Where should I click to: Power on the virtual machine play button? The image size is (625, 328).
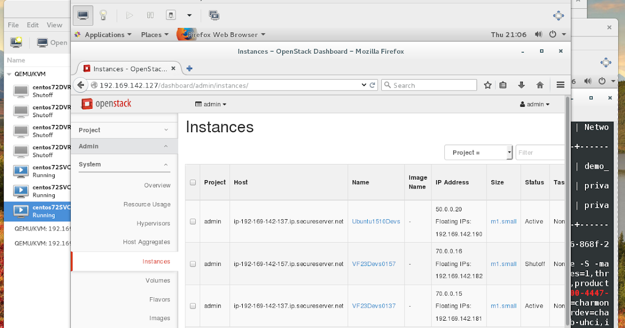[x=129, y=15]
